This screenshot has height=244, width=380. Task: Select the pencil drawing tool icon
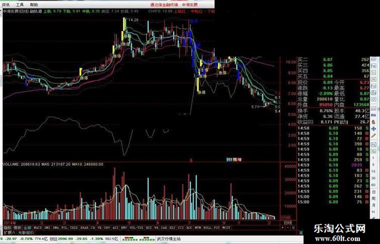click(x=374, y=136)
